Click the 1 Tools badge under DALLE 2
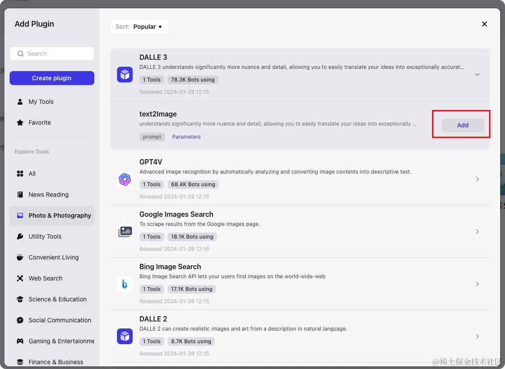 (152, 342)
